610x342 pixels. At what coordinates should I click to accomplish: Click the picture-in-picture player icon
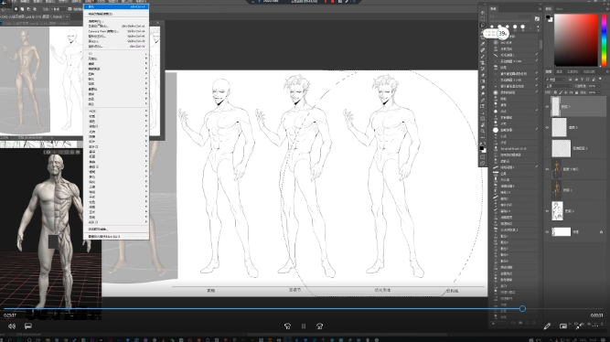click(x=563, y=326)
